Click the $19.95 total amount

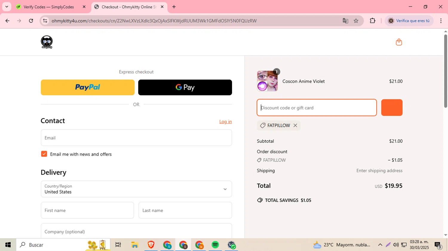tap(393, 186)
